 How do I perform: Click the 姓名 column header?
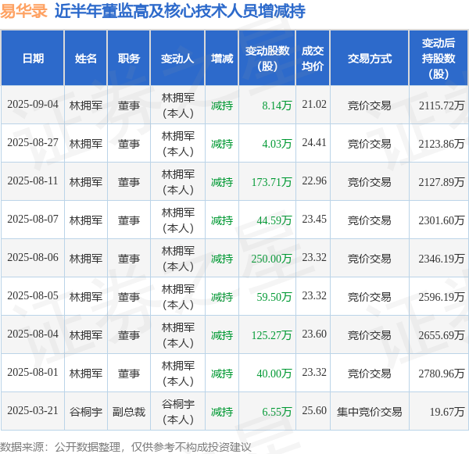click(x=86, y=59)
